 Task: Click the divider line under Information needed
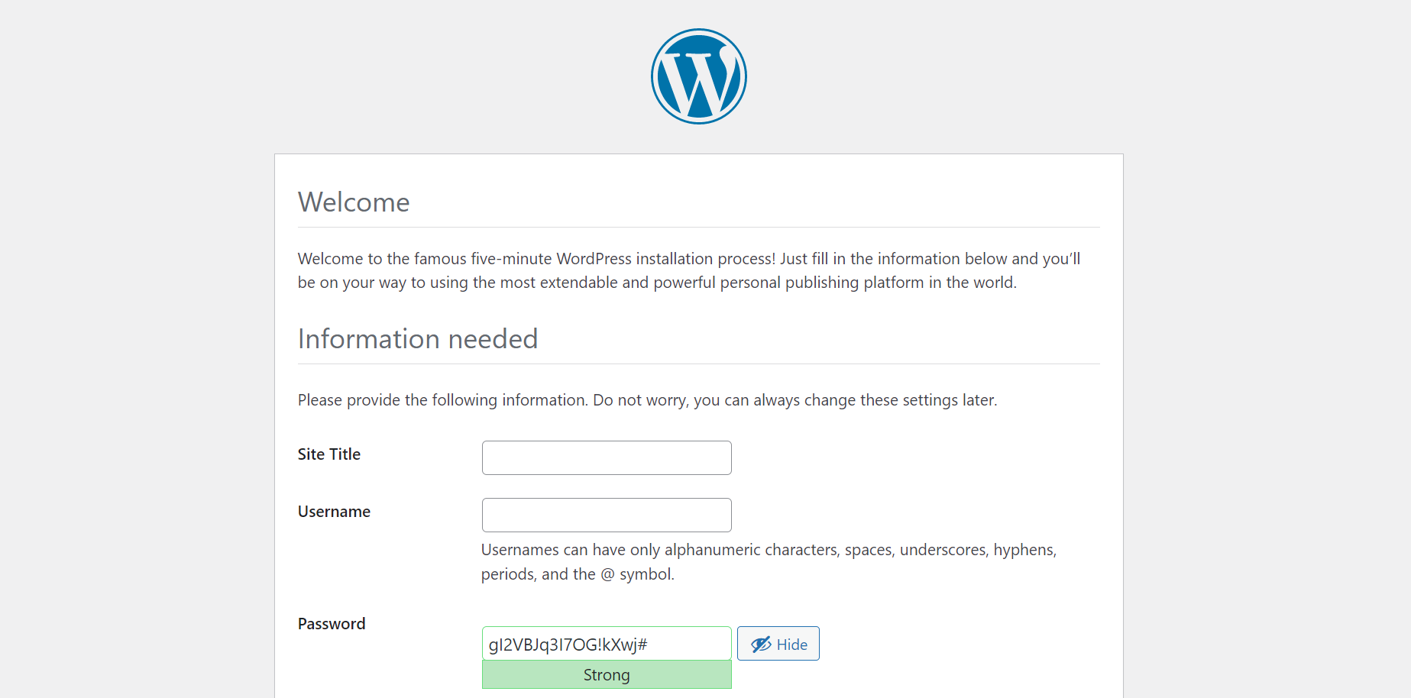pyautogui.click(x=698, y=364)
